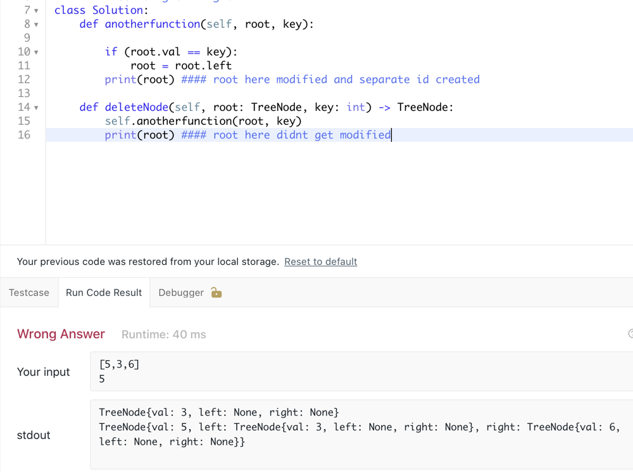Screen dimensions: 633x472
Task: Click inside the Your input box
Action: tap(361, 372)
